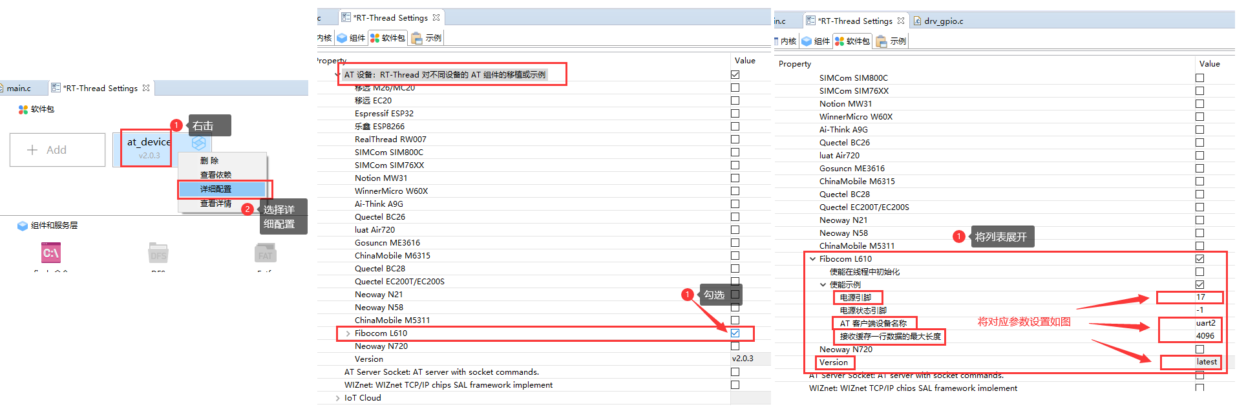Click the 软件包 heading icon in the left panel

pyautogui.click(x=23, y=109)
